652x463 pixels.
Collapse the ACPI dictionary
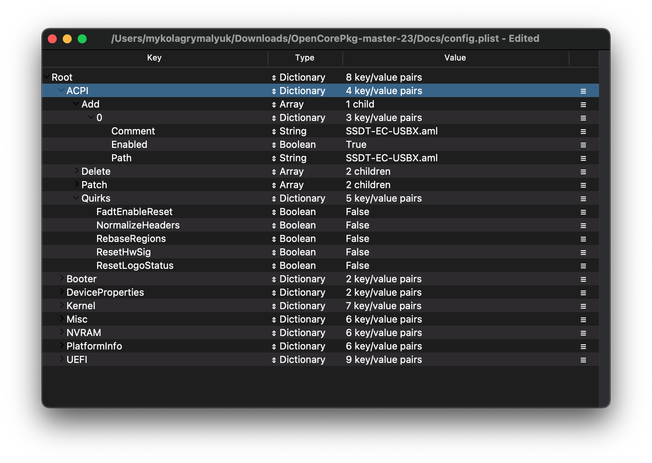tap(61, 90)
